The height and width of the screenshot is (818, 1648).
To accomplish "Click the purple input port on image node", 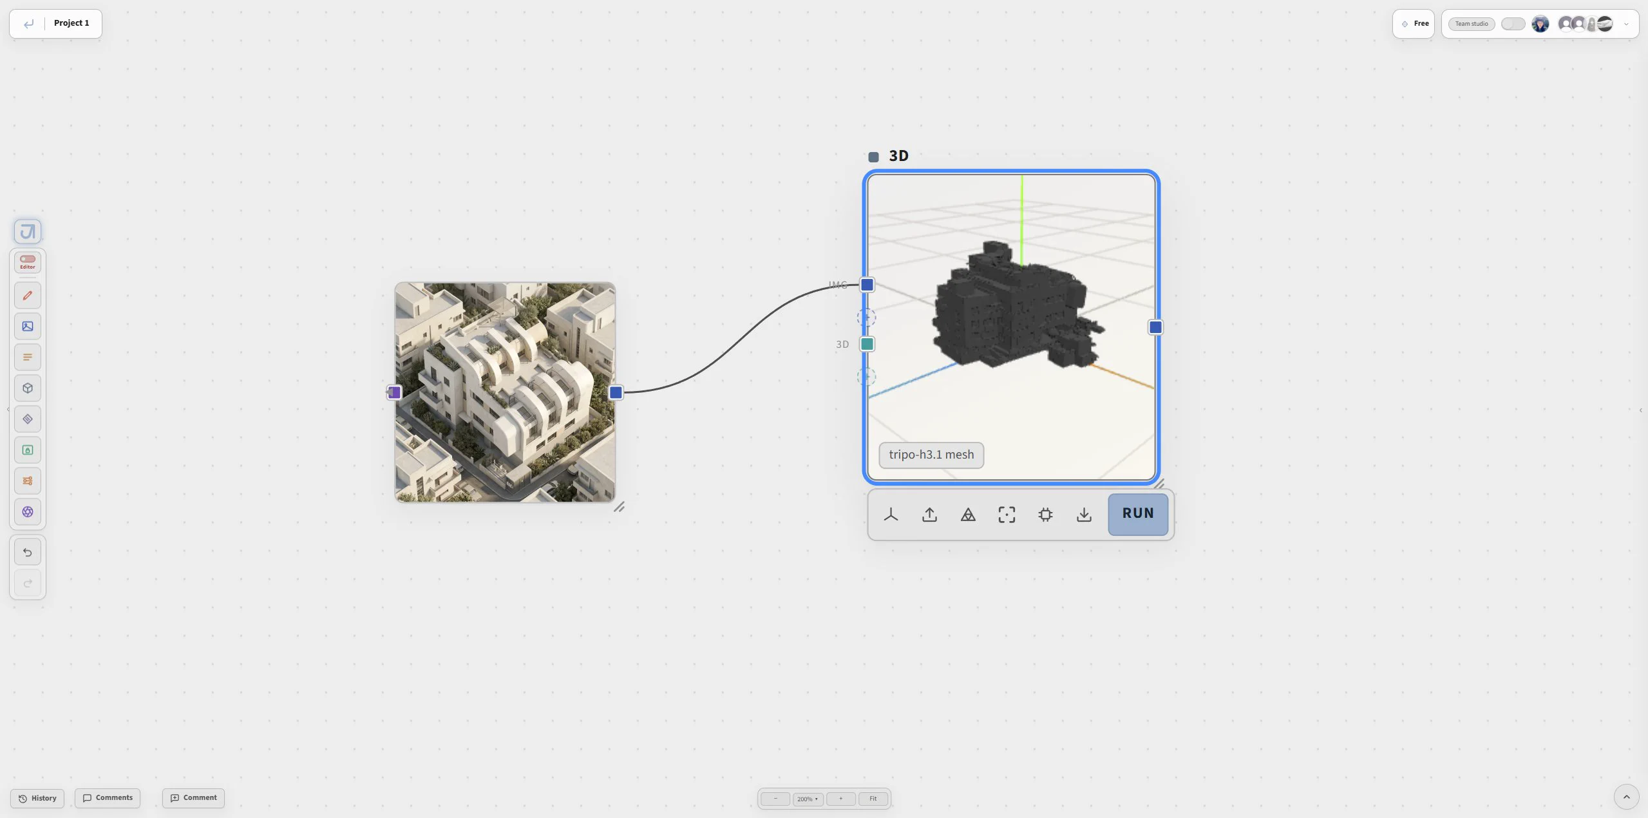I will 394,392.
